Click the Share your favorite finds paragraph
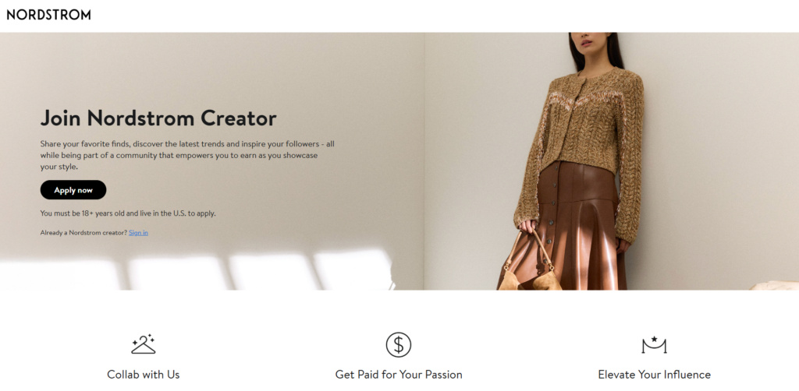Image resolution: width=799 pixels, height=391 pixels. click(x=187, y=155)
